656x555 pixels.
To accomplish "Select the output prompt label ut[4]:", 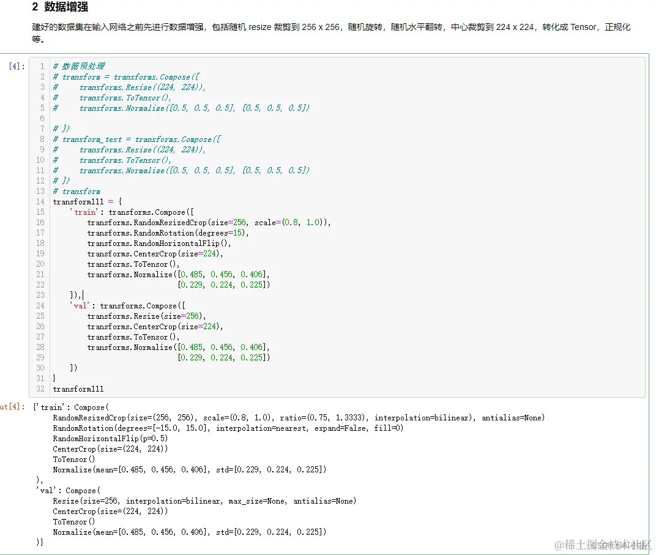I will pos(13,406).
